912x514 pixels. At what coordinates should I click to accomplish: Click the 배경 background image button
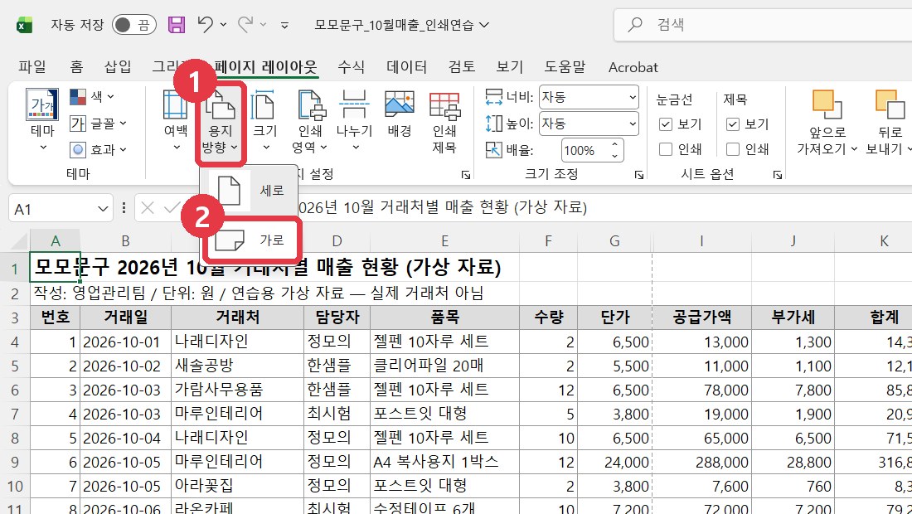click(x=400, y=114)
